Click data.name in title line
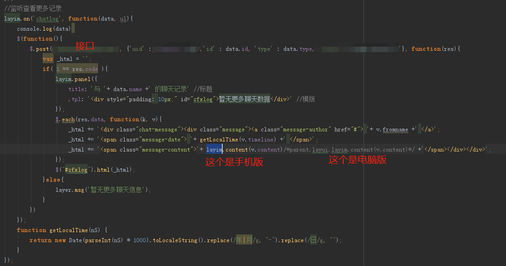This screenshot has width=506, height=266. (x=127, y=89)
